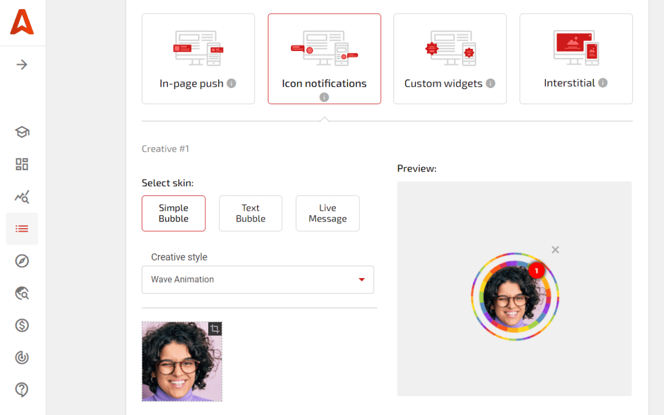Collapse the sidebar using the arrow icon

click(x=22, y=64)
